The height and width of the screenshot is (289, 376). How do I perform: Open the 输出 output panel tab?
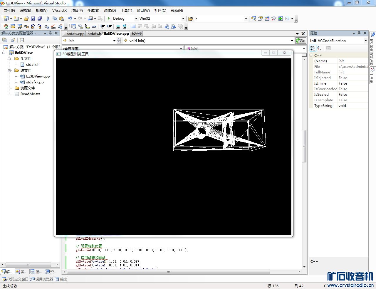coord(61,279)
